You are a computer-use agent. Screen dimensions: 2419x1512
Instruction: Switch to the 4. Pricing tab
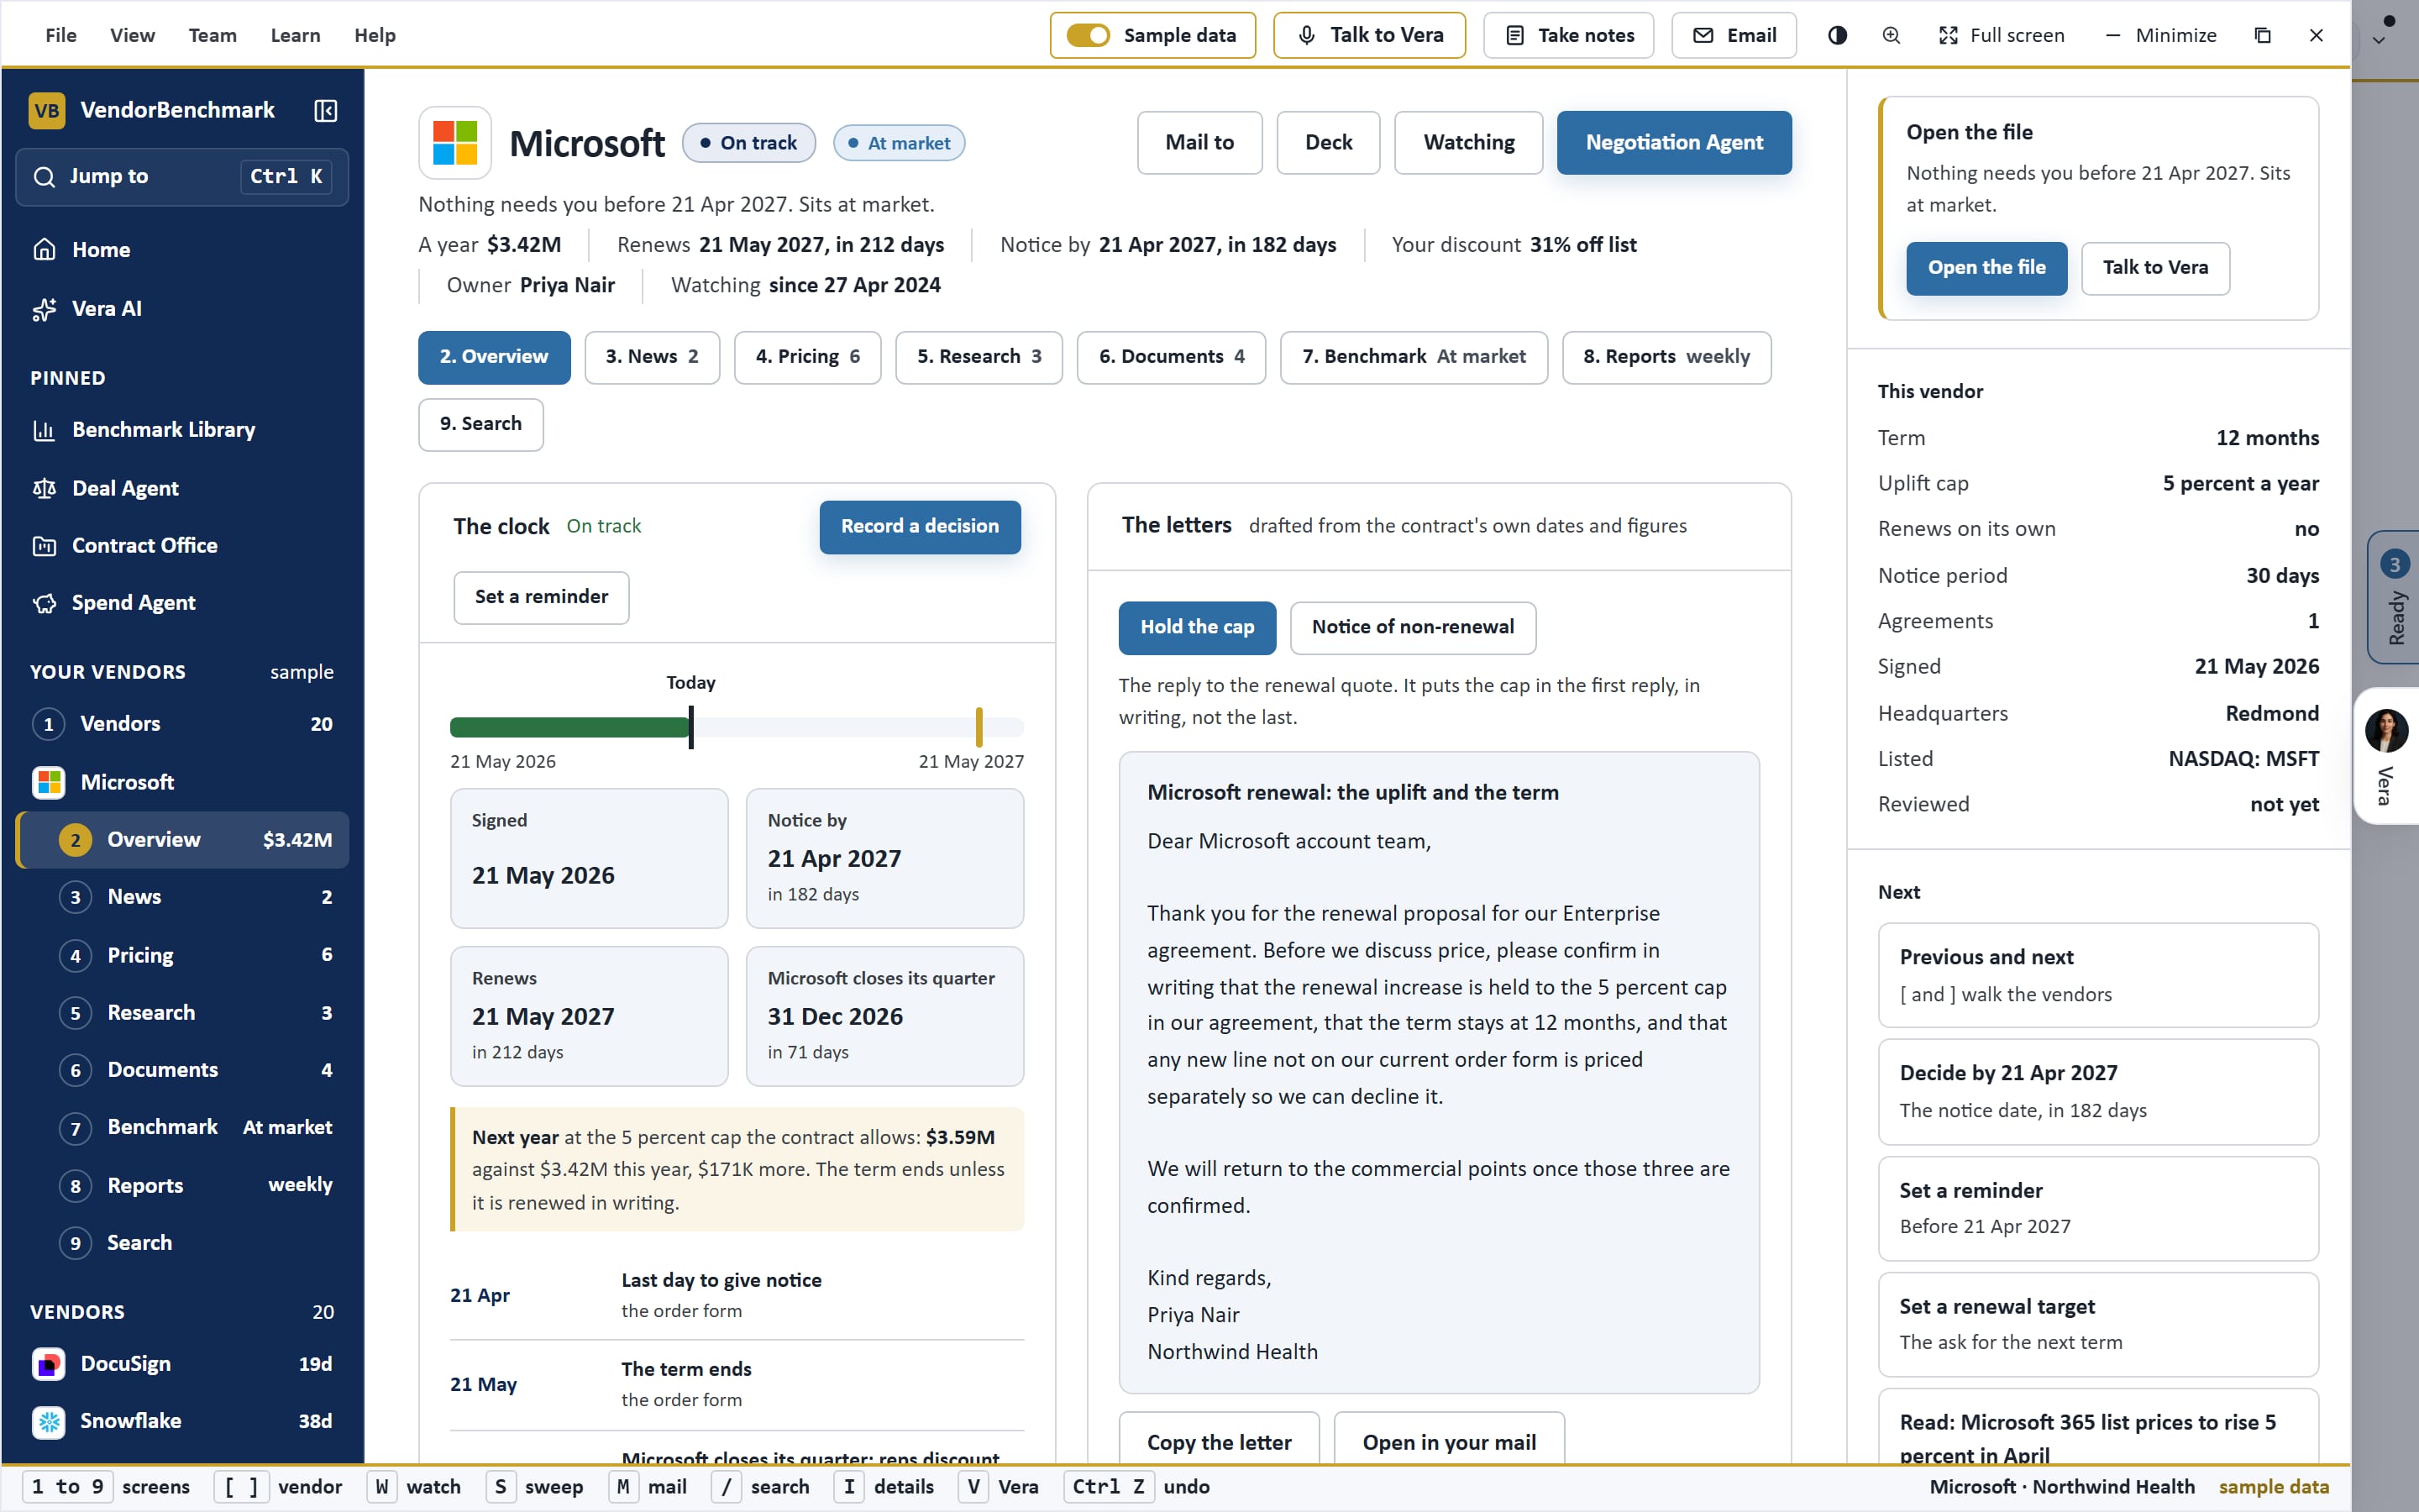coord(806,357)
